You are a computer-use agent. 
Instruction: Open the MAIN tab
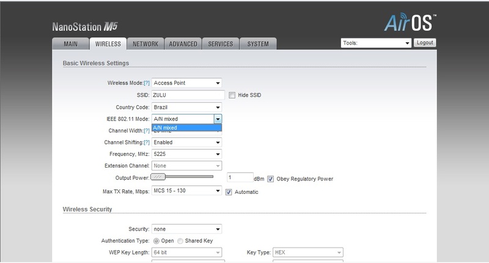[x=70, y=43]
